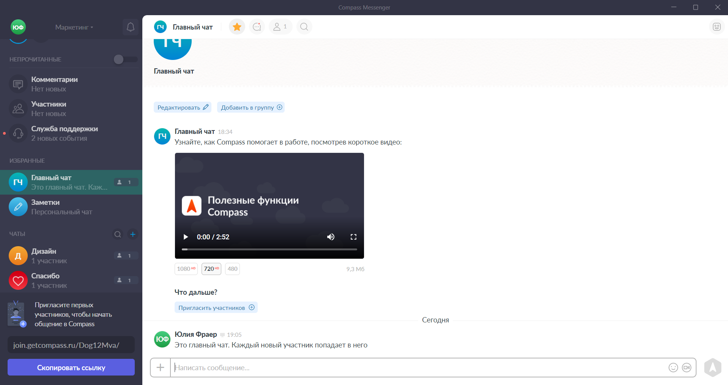This screenshot has height=385, width=728.
Task: Click the join.getcompass.ru invite link field
Action: pos(71,345)
